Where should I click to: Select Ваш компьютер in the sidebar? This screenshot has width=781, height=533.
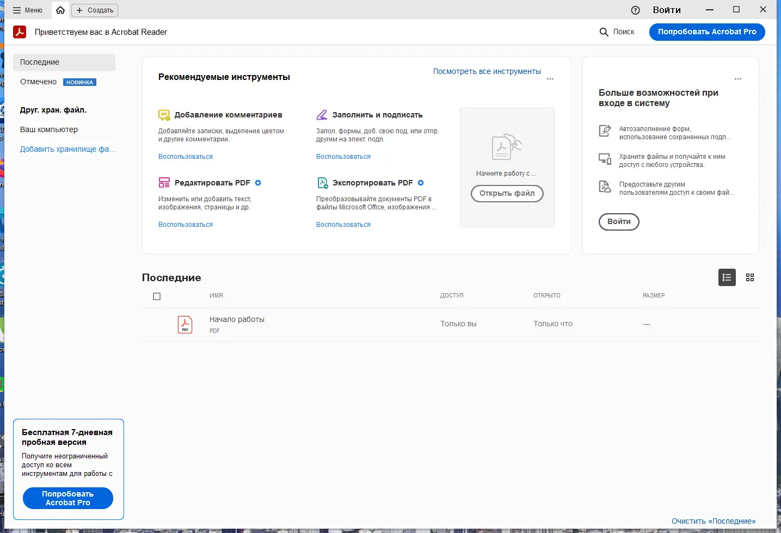pos(49,129)
